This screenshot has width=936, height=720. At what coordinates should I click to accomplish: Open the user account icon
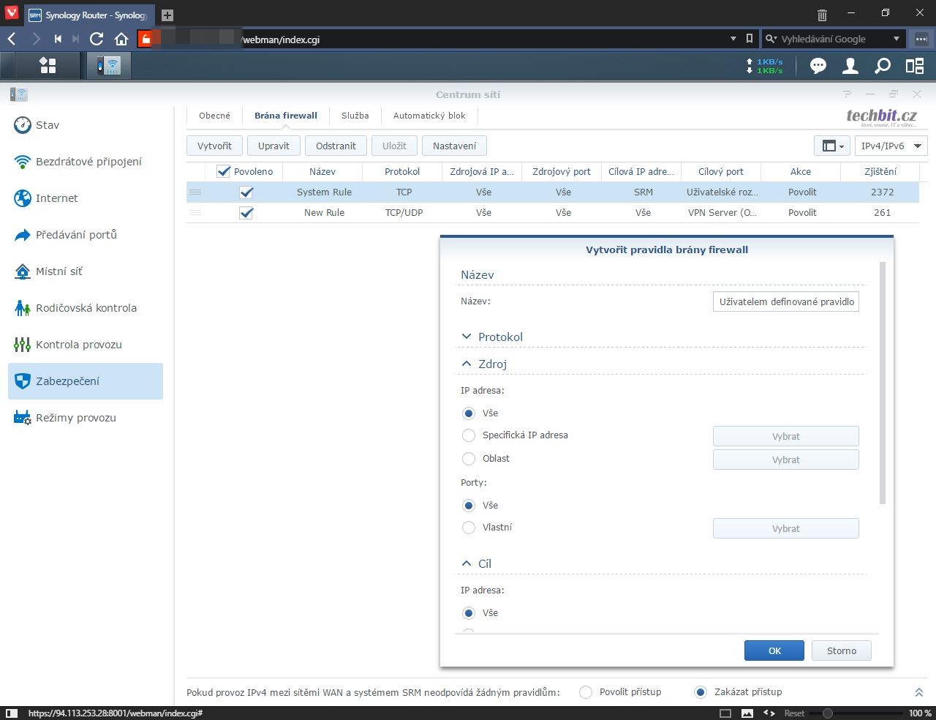pyautogui.click(x=850, y=67)
